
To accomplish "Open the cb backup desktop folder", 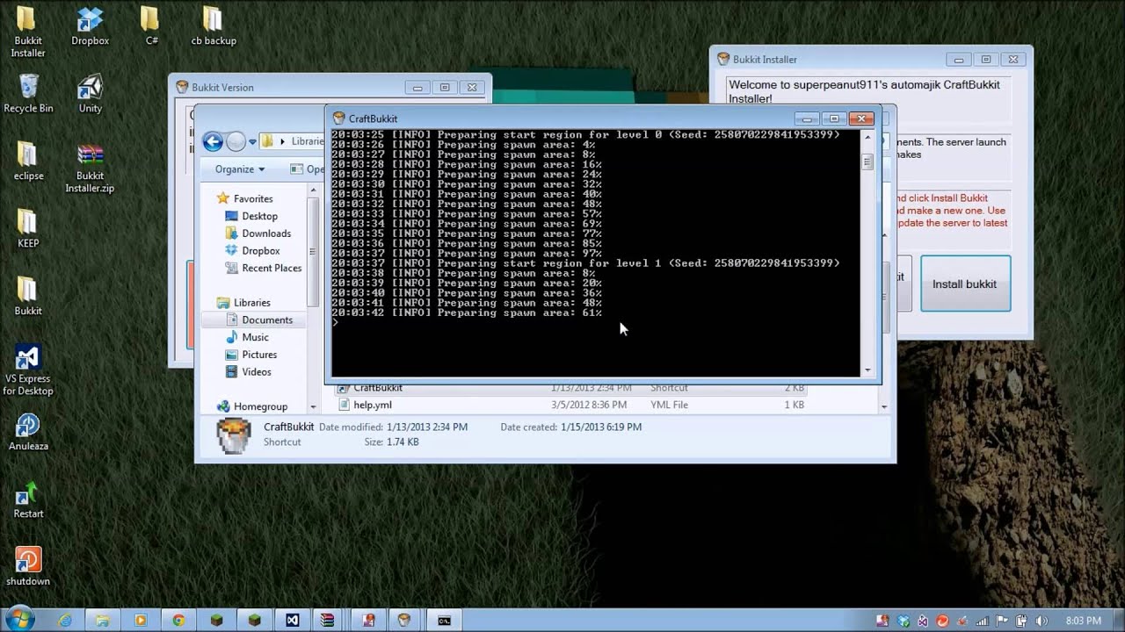I will coord(214,26).
